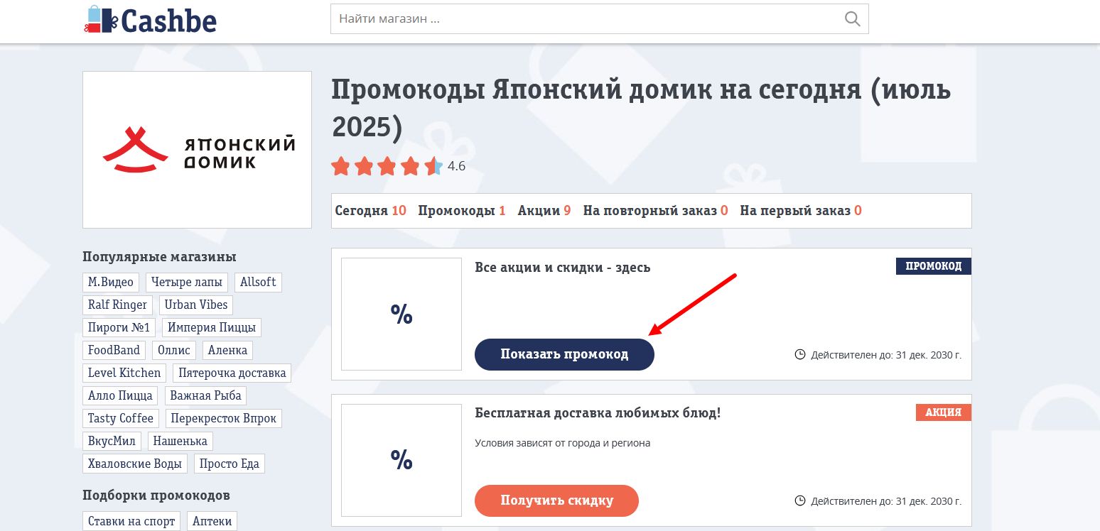Open the Urban Vibes store tag
Image resolution: width=1100 pixels, height=531 pixels.
[x=196, y=305]
